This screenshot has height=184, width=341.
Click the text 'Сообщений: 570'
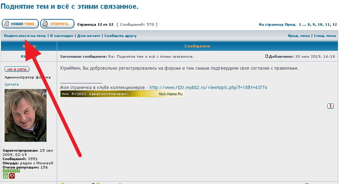coord(137,25)
